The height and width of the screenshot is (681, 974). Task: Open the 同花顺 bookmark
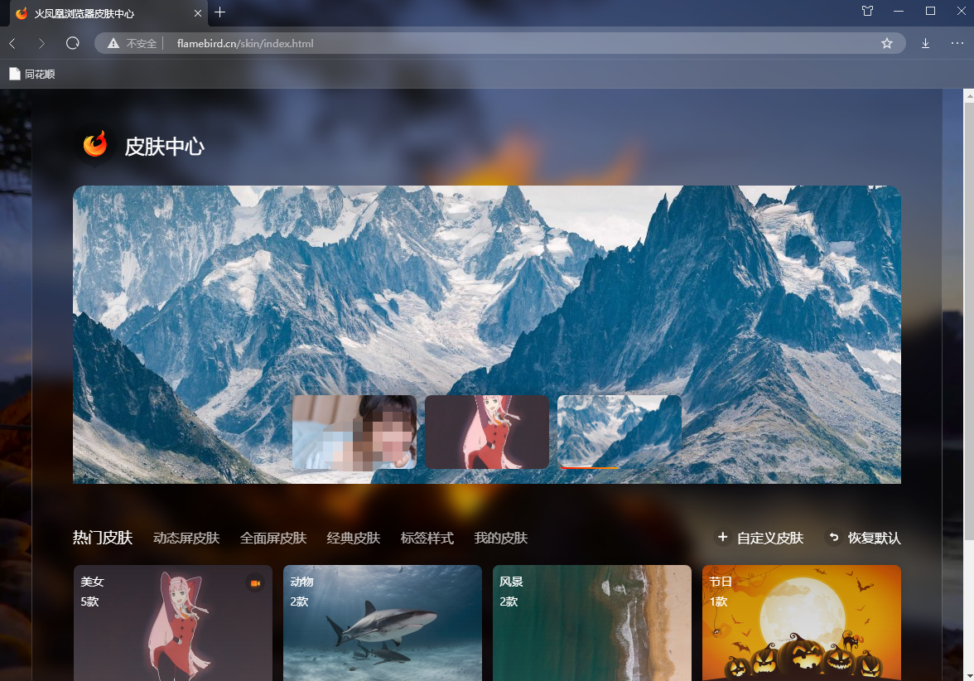click(32, 74)
